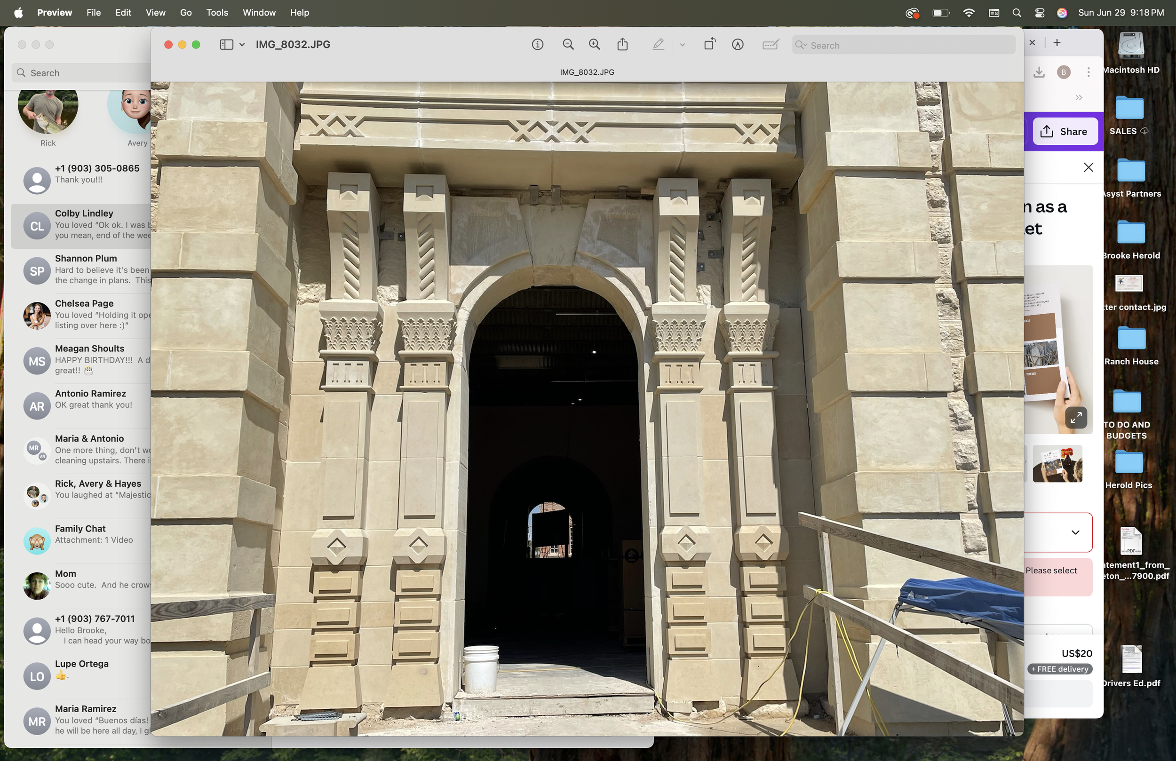Open the View menu
The image size is (1176, 761).
pos(155,12)
